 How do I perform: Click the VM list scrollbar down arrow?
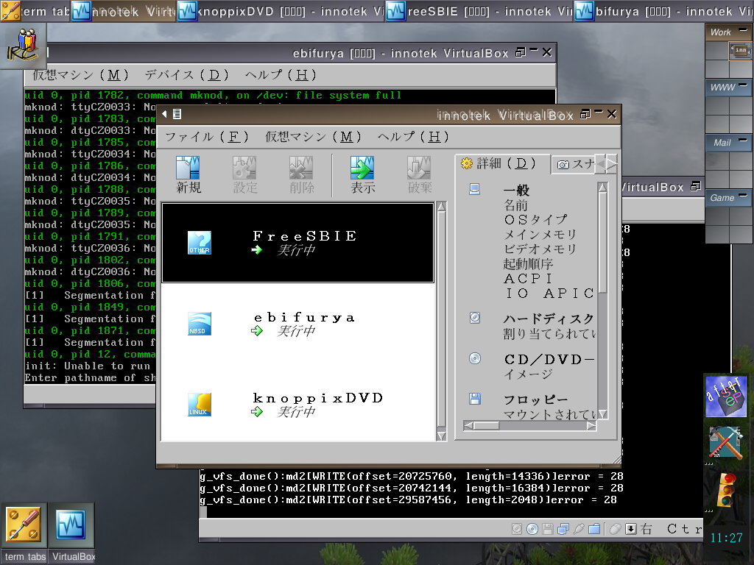[442, 436]
